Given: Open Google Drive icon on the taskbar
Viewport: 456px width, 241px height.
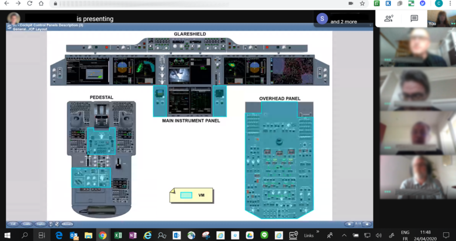Looking at the screenshot, I should 250,235.
